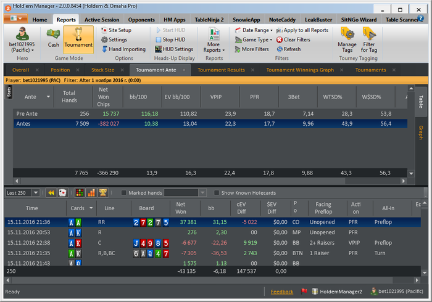This screenshot has height=302, width=432.
Task: Open the LeakBuster ribbon tab
Action: coord(318,20)
